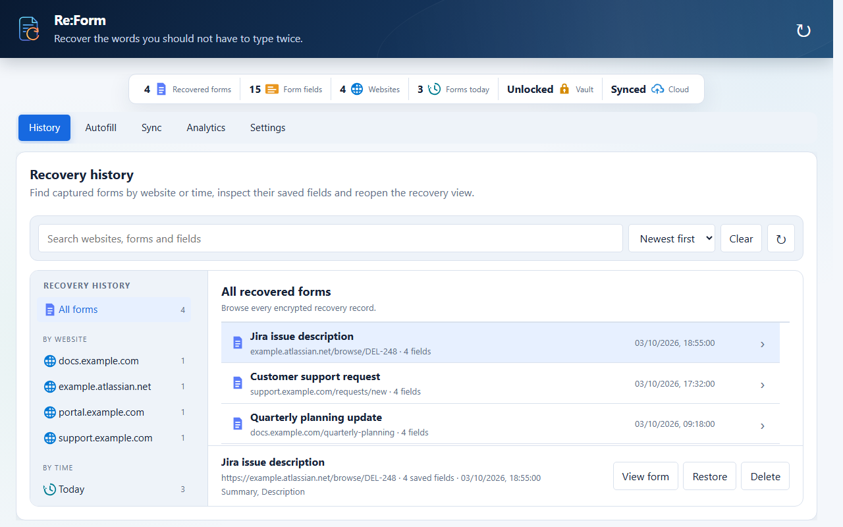The width and height of the screenshot is (843, 527).
Task: Open the Newest first sort dropdown
Action: 672,238
